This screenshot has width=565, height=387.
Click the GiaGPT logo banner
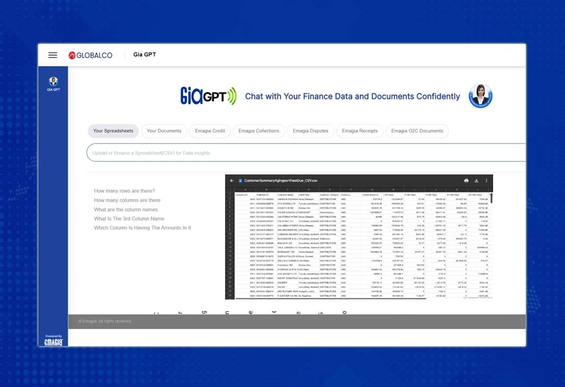pyautogui.click(x=208, y=96)
